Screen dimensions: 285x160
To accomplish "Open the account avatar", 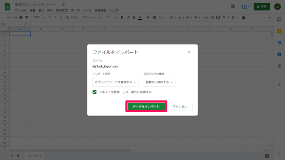I will (x=277, y=7).
